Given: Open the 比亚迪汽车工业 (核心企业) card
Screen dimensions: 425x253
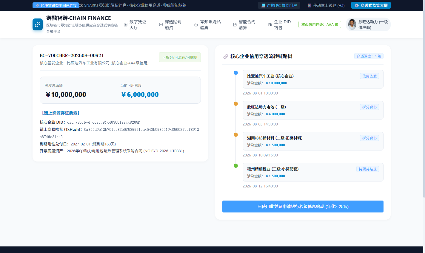Looking at the screenshot, I should (313, 79).
